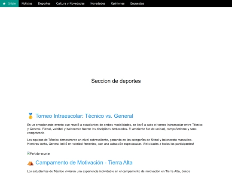Open Torneo Intraescolar: Técnico vs. General heading

coord(84,116)
